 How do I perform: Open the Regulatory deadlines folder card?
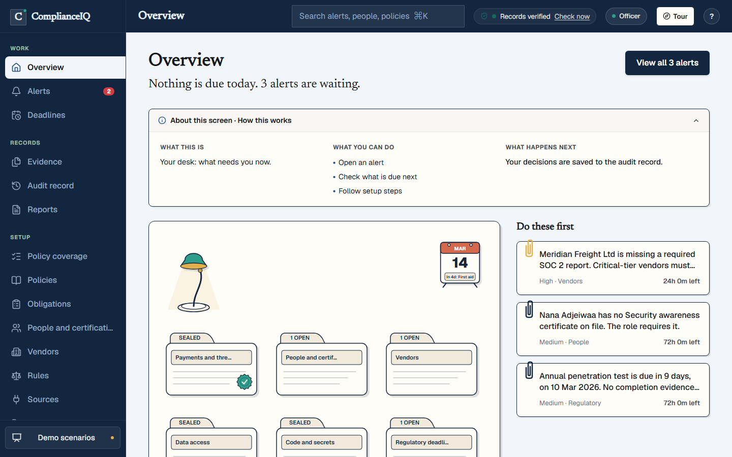coord(432,437)
